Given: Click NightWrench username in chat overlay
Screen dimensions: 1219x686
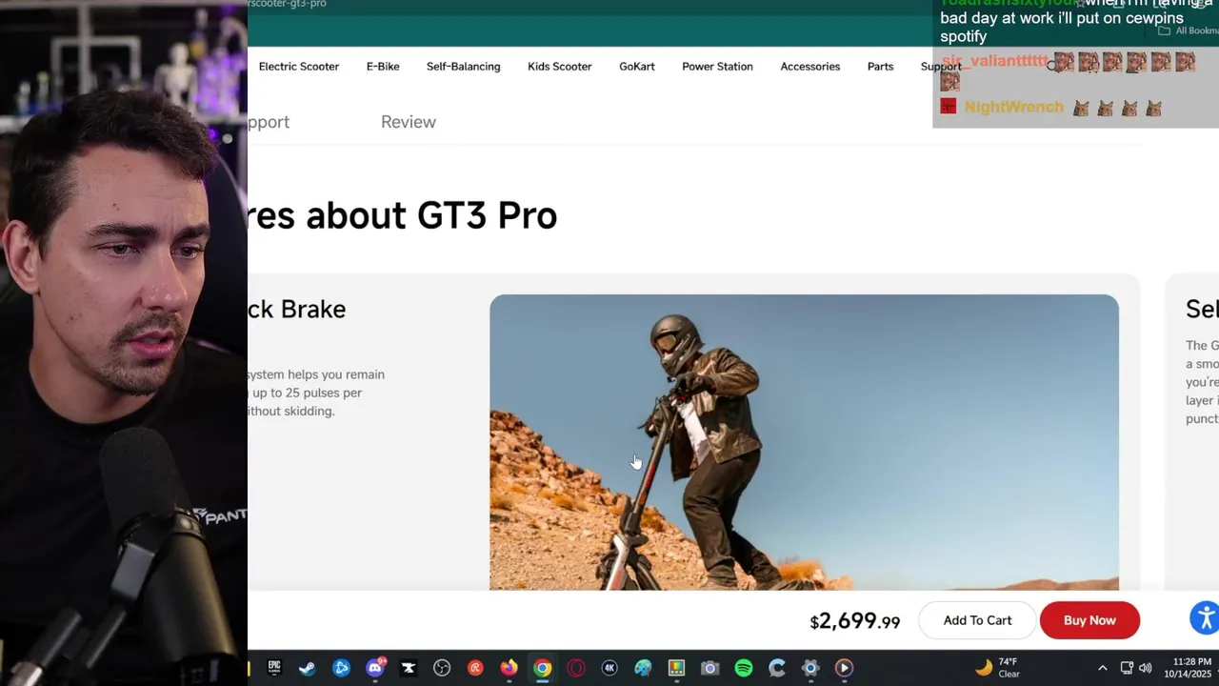Looking at the screenshot, I should (x=1013, y=107).
